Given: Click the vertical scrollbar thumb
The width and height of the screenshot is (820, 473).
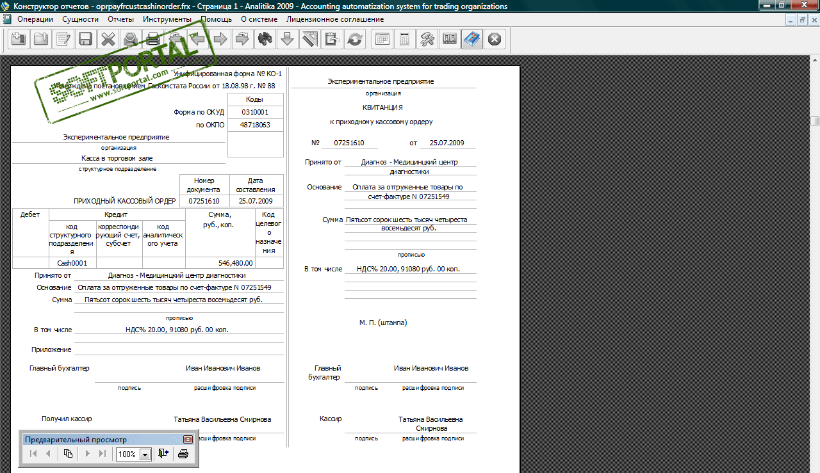Looking at the screenshot, I should point(815,121).
